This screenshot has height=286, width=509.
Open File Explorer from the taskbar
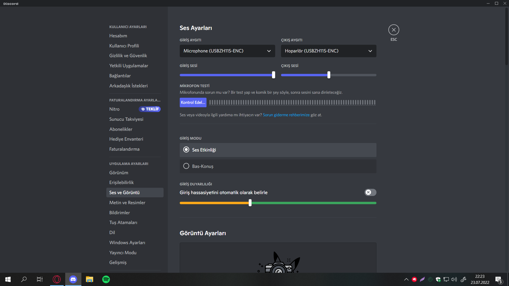click(90, 279)
